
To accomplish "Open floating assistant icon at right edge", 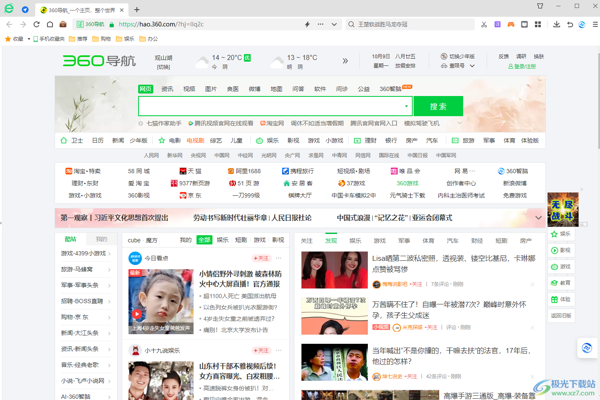I will point(587,348).
